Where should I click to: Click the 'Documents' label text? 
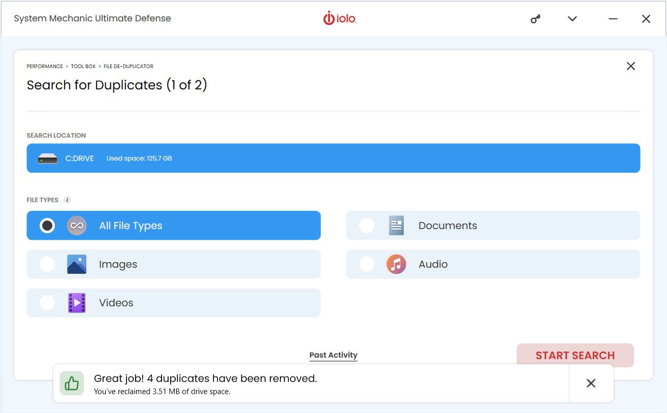448,226
